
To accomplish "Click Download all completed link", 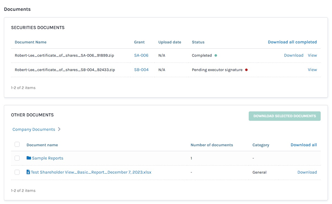I will 292,42.
